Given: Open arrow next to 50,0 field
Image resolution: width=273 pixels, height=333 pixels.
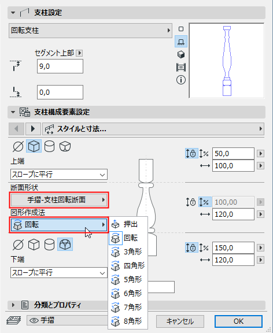Looking at the screenshot, I should pyautogui.click(x=261, y=153).
